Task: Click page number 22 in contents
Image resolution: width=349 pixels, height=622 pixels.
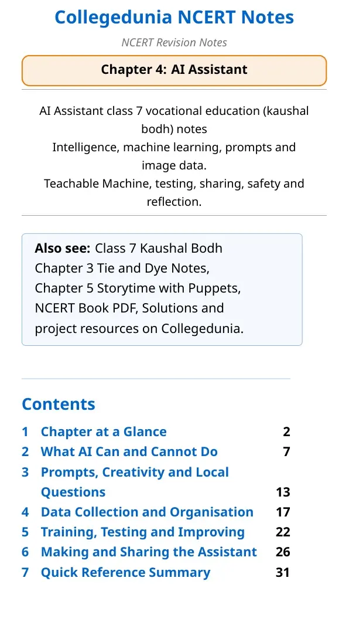Action: tap(283, 532)
